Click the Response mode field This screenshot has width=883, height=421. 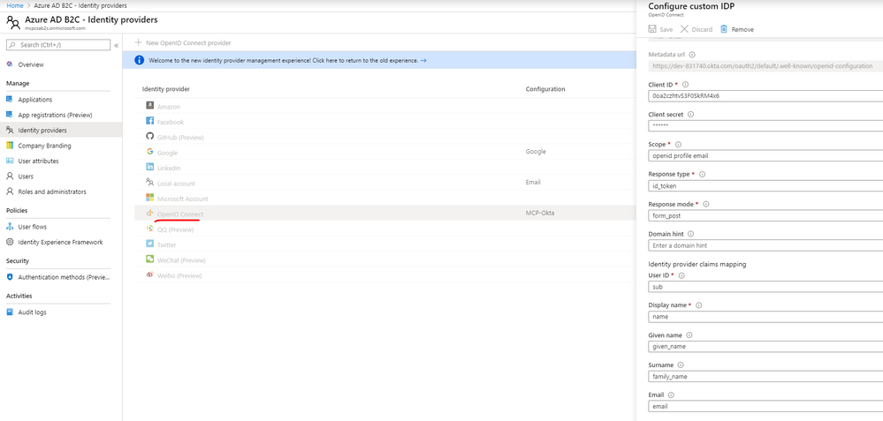point(765,215)
